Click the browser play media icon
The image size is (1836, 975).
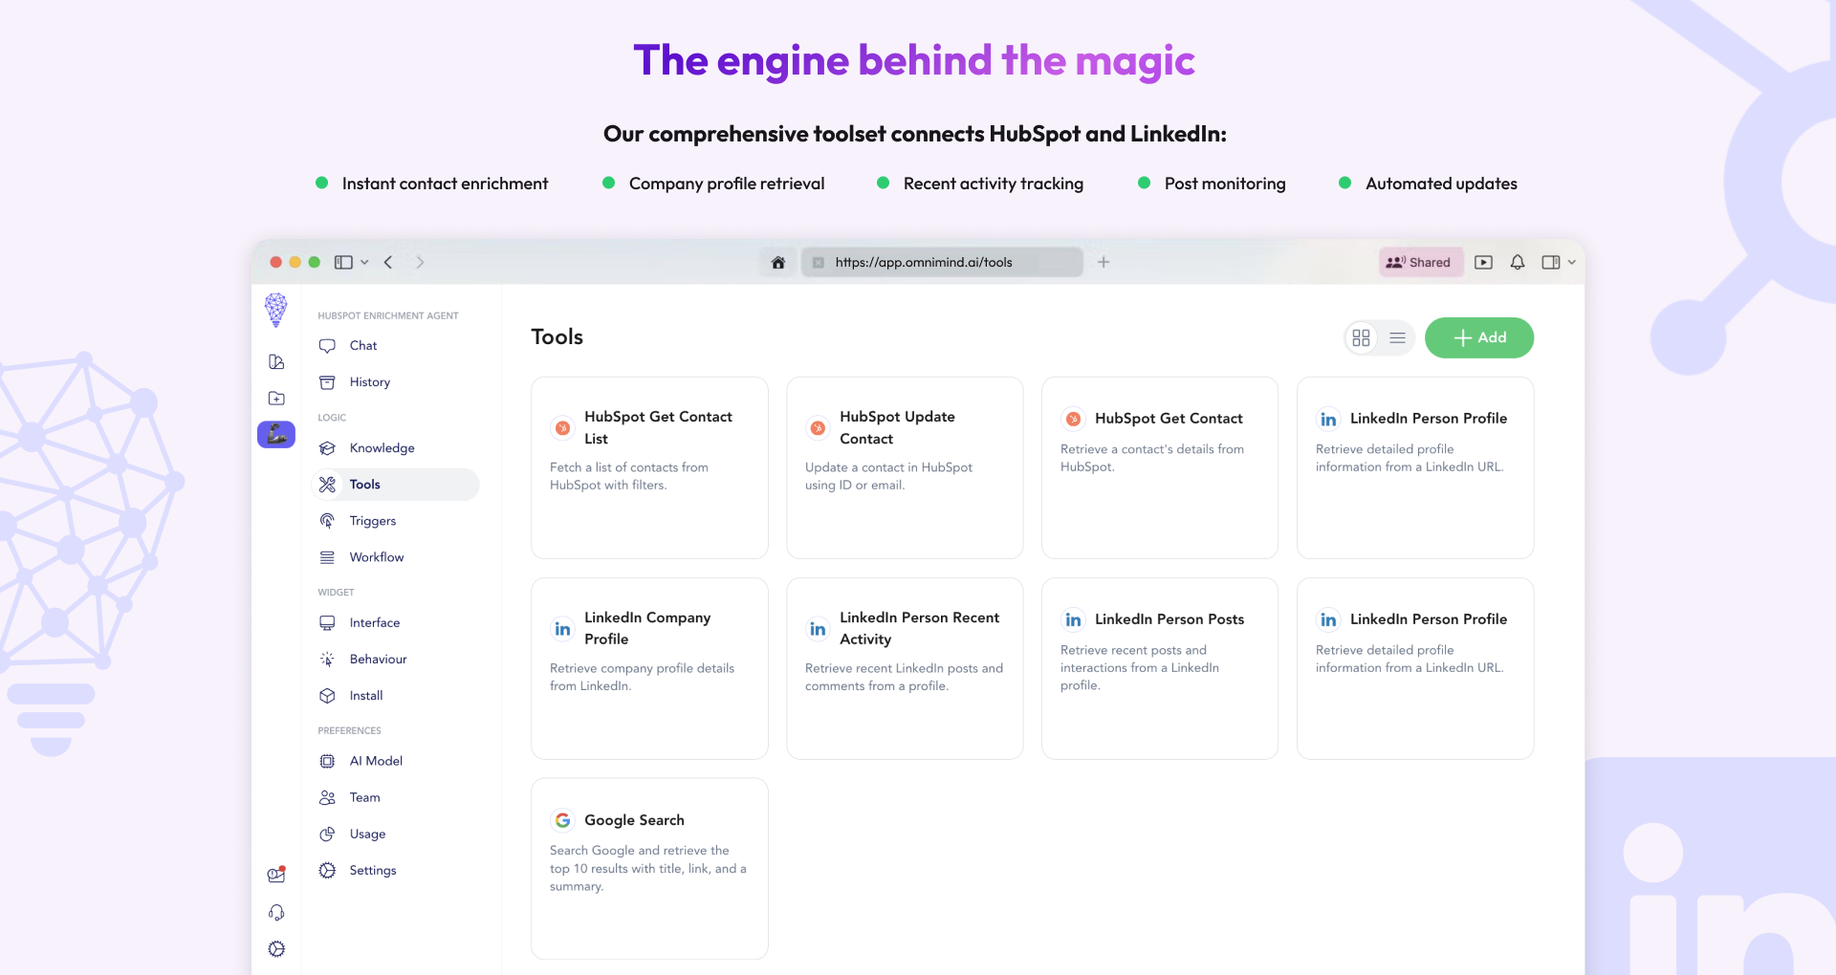pyautogui.click(x=1483, y=263)
